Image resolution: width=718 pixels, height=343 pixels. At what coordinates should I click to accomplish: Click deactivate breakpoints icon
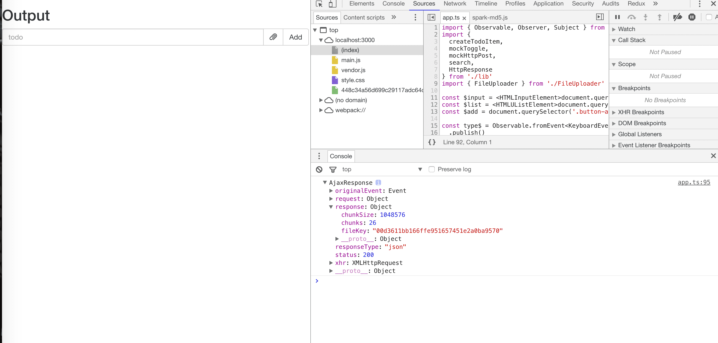click(x=677, y=17)
